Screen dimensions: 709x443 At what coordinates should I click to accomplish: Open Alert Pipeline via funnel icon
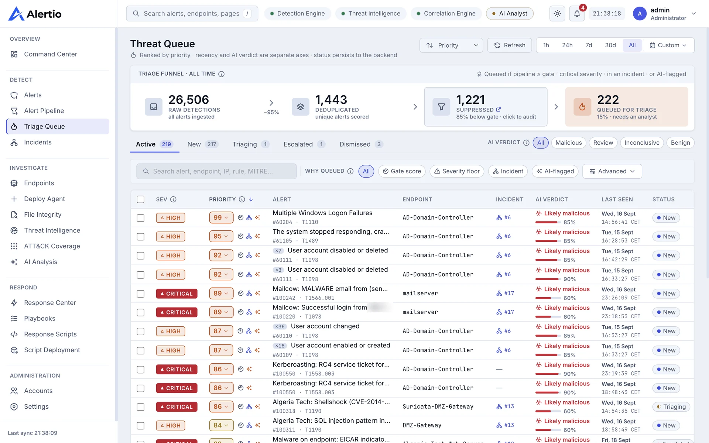tap(14, 111)
